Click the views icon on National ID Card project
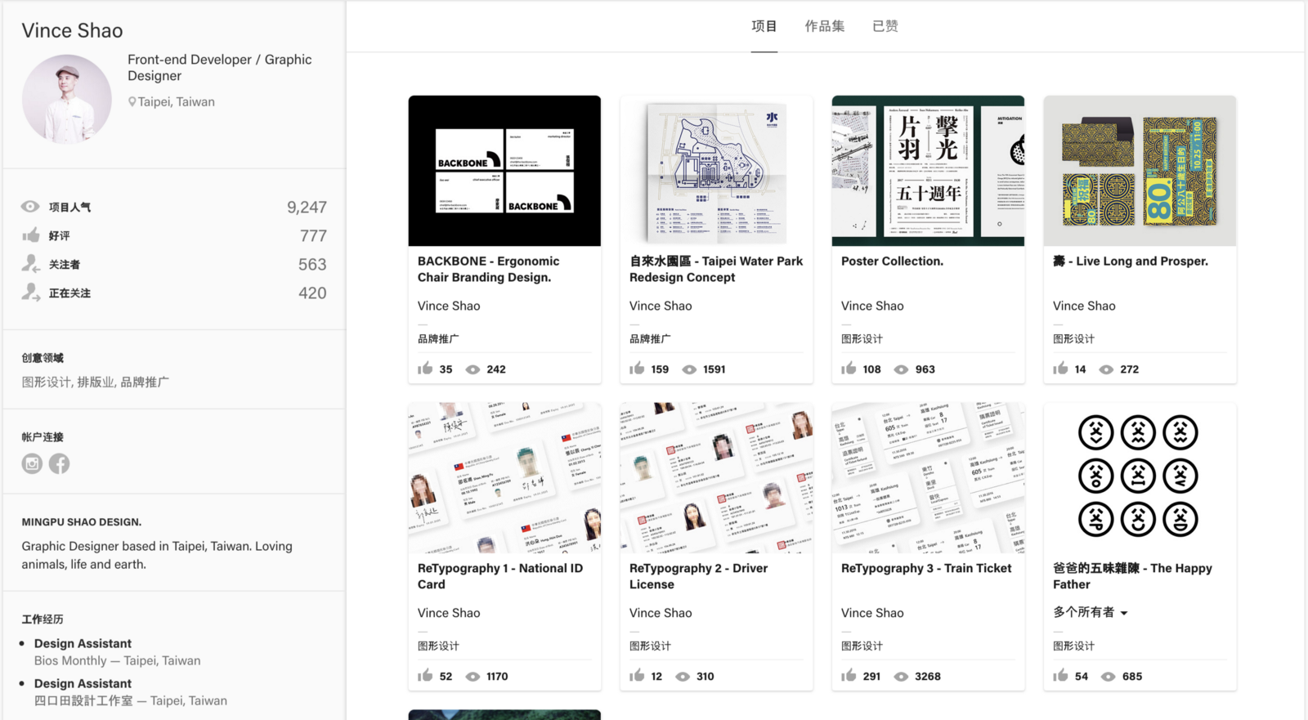1308x720 pixels. point(473,677)
